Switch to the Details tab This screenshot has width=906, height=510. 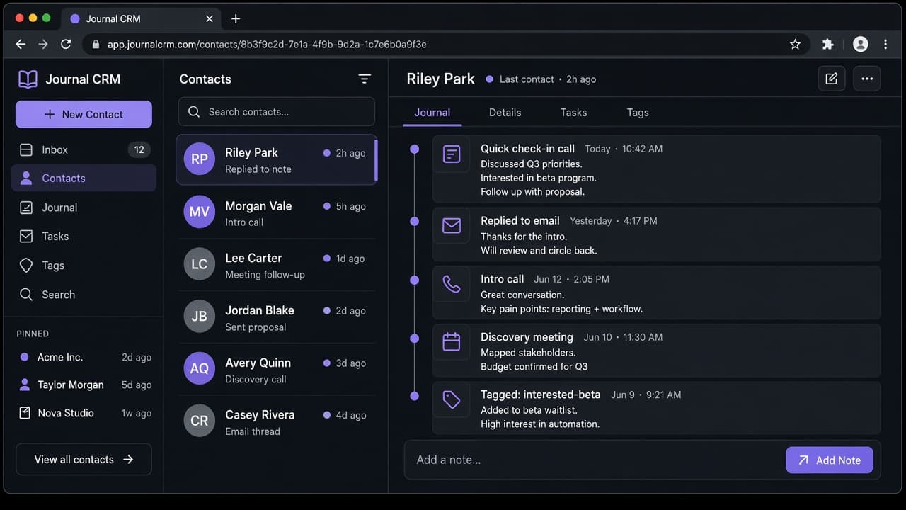[505, 113]
